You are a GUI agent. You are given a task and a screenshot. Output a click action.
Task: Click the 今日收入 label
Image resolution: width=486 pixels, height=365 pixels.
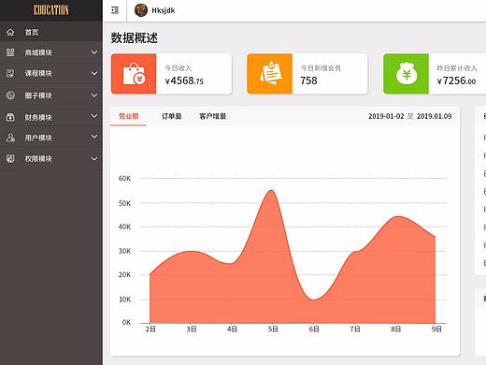click(179, 68)
